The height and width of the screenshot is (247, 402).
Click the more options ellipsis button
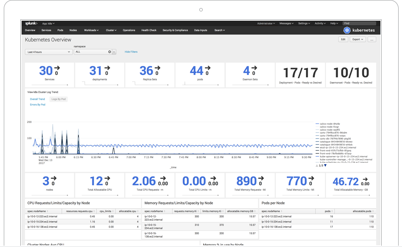(372, 39)
